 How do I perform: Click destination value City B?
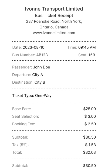40,82
